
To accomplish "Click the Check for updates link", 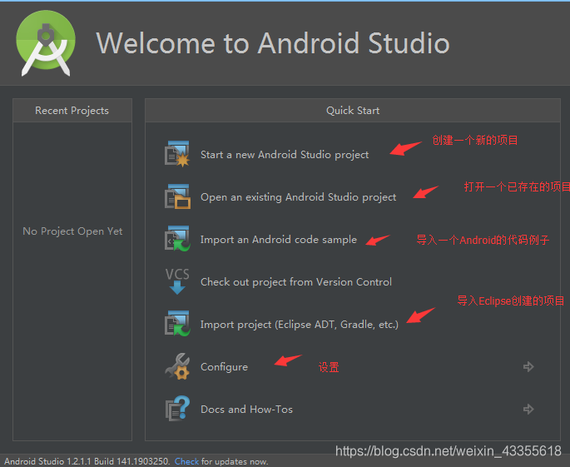I will point(186,461).
